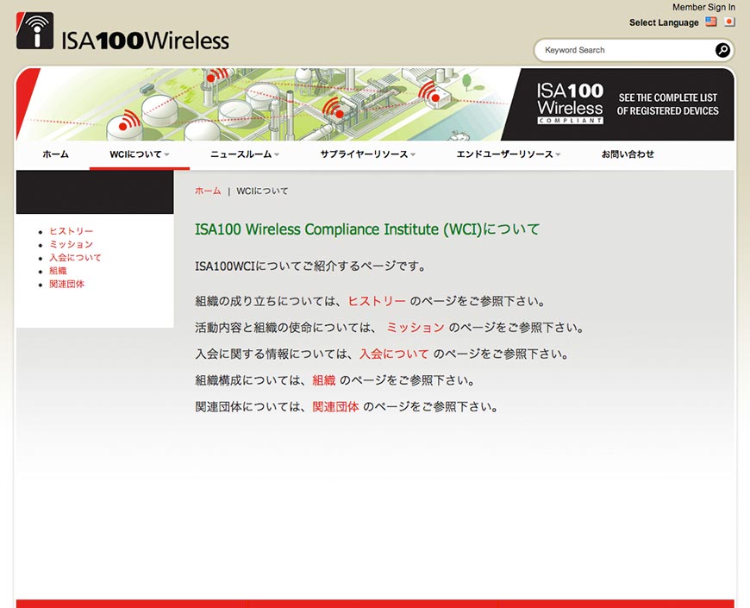This screenshot has width=750, height=608.
Task: Open sidebar 組織 link
Action: [x=58, y=271]
